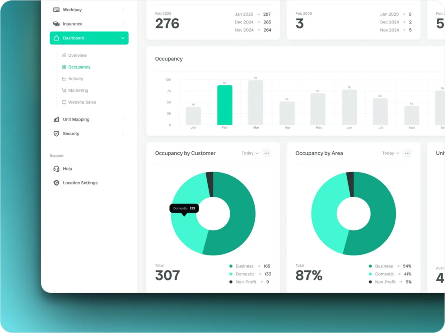This screenshot has height=333, width=445.
Task: Open the Location Settings label
Action: coord(80,183)
